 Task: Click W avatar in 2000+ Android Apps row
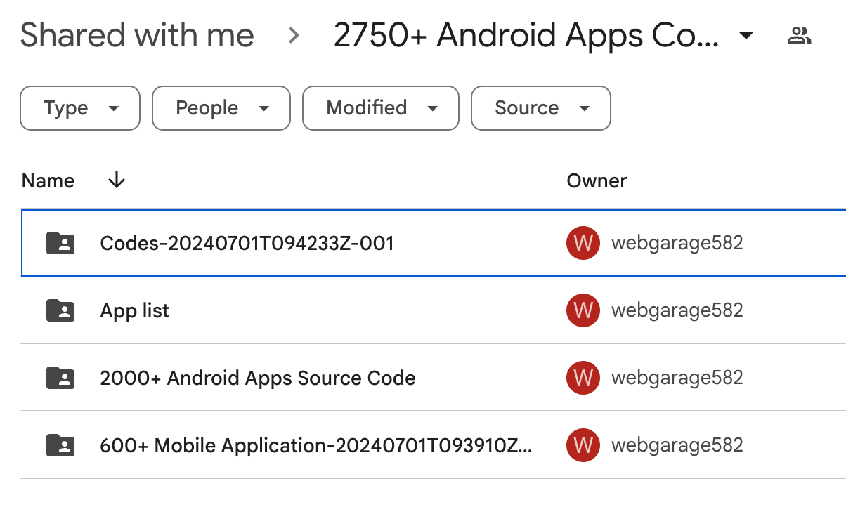pos(583,378)
